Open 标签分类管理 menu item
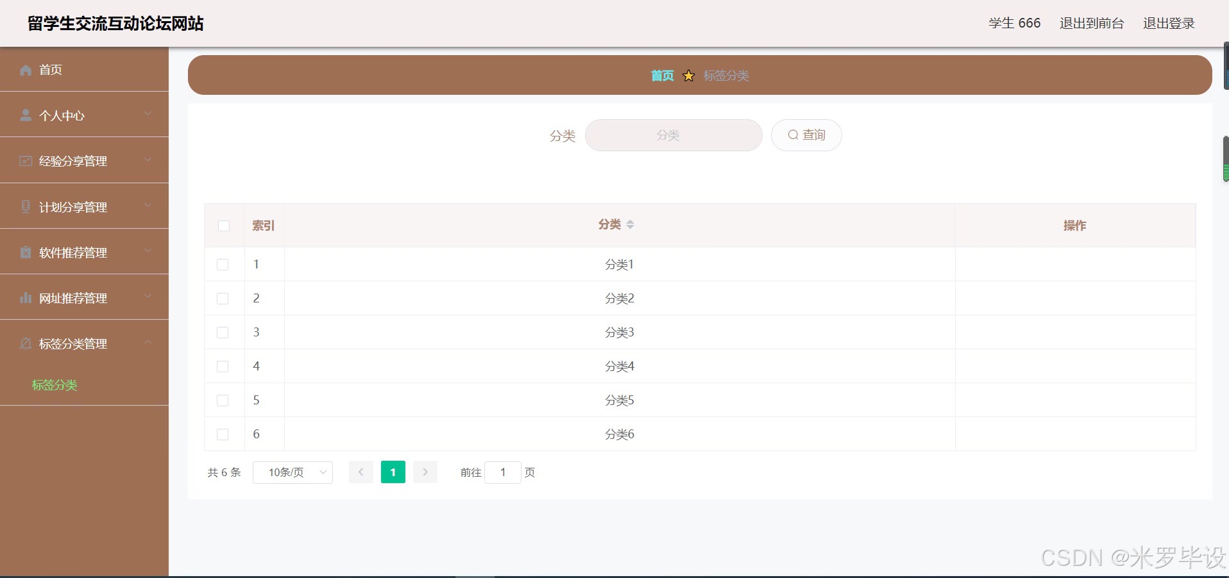The image size is (1229, 578). [84, 343]
